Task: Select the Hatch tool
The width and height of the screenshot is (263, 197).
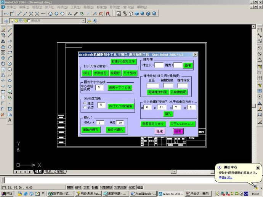Action: pos(10,109)
